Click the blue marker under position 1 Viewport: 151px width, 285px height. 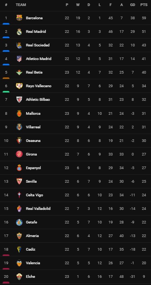pos(6,24)
